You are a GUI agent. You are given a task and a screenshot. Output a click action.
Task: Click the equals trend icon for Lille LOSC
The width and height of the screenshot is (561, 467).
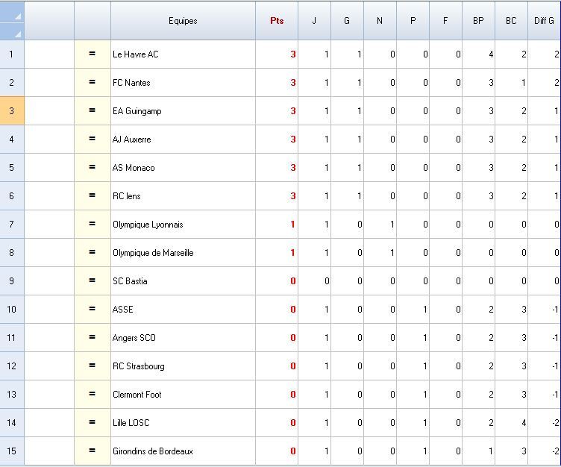pyautogui.click(x=93, y=422)
